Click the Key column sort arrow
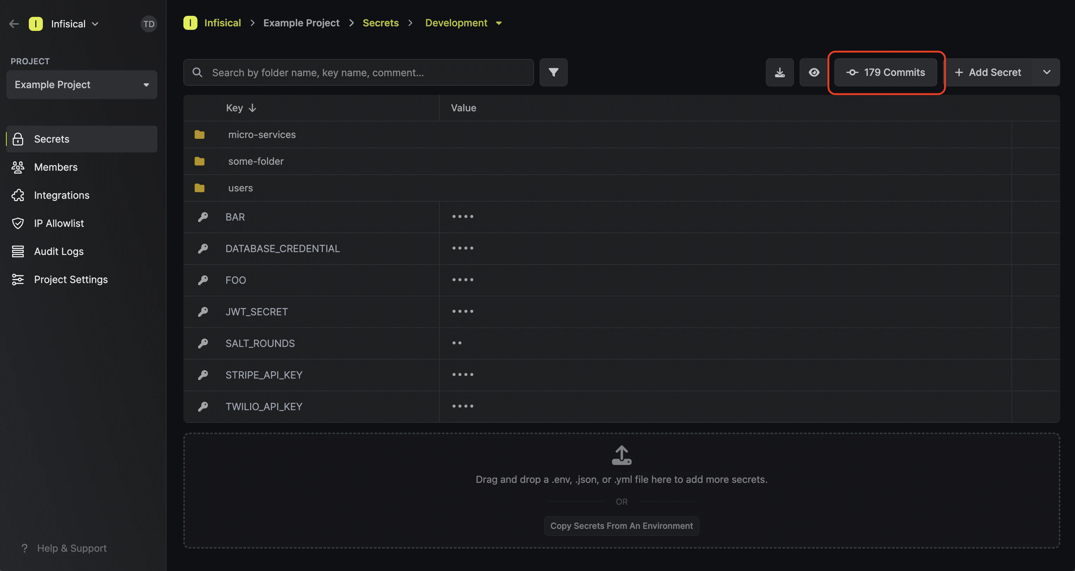 pyautogui.click(x=252, y=108)
